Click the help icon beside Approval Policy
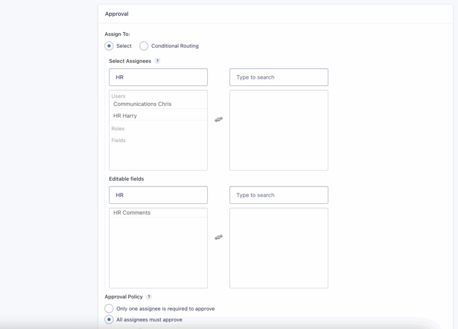The height and width of the screenshot is (329, 458). click(149, 296)
